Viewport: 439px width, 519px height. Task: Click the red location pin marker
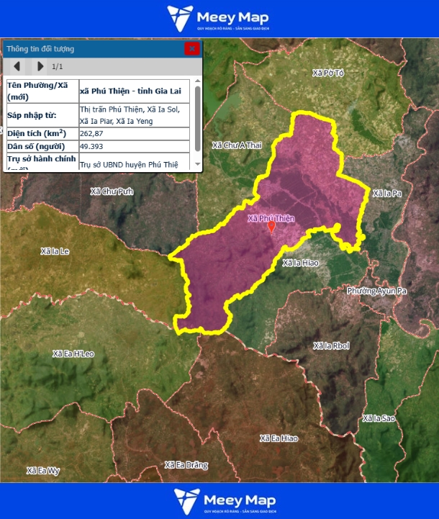point(271,227)
